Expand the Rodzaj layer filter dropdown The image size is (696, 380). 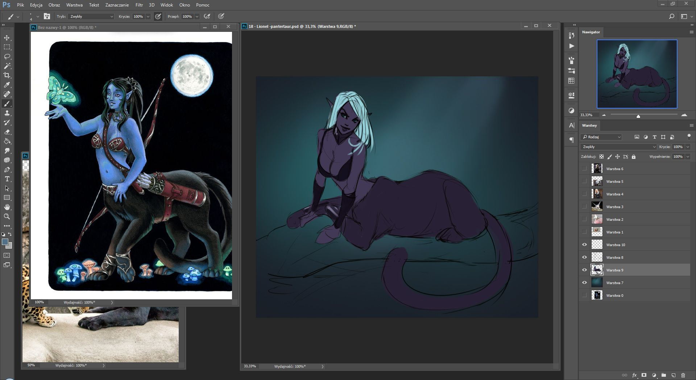[601, 137]
